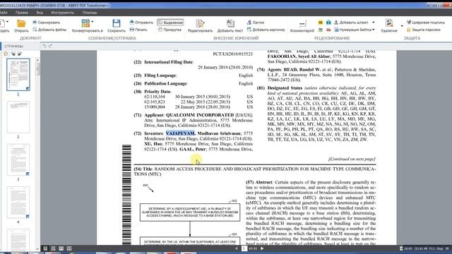Viewport: 452px width, 254px height.
Task: Click the third icon in the Страницы panel toolbar
Action: pyautogui.click(x=20, y=54)
